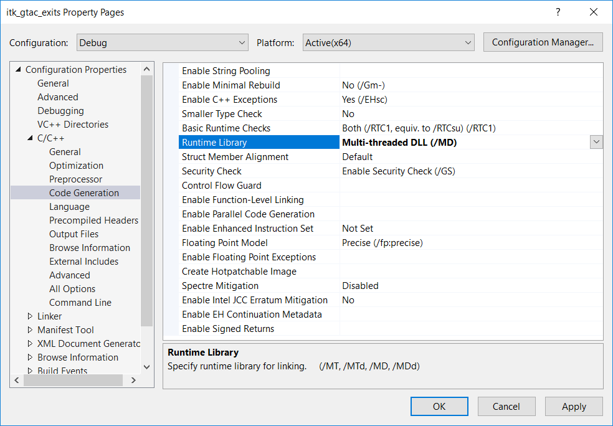Open Configuration Manager dialog
613x426 pixels.
[x=543, y=42]
